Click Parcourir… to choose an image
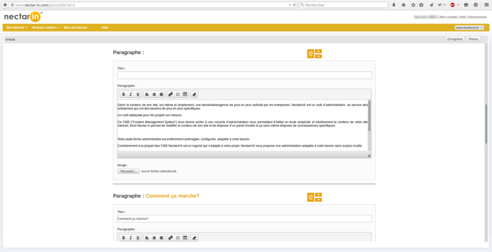Screen dimensions: 492x252 point(129,171)
